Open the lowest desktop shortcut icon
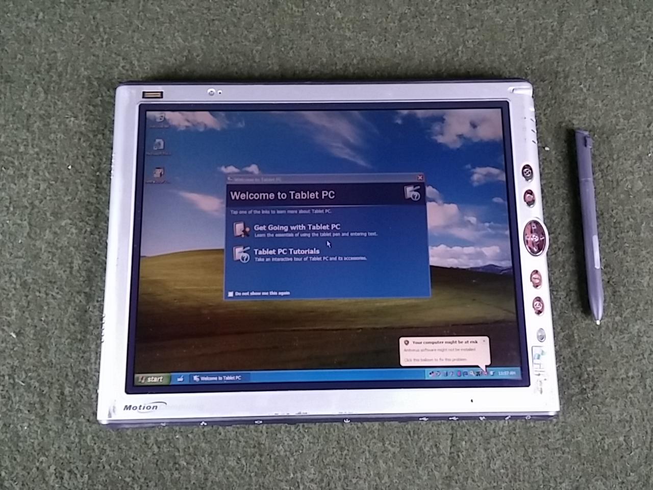This screenshot has height=490, width=653. tap(158, 173)
